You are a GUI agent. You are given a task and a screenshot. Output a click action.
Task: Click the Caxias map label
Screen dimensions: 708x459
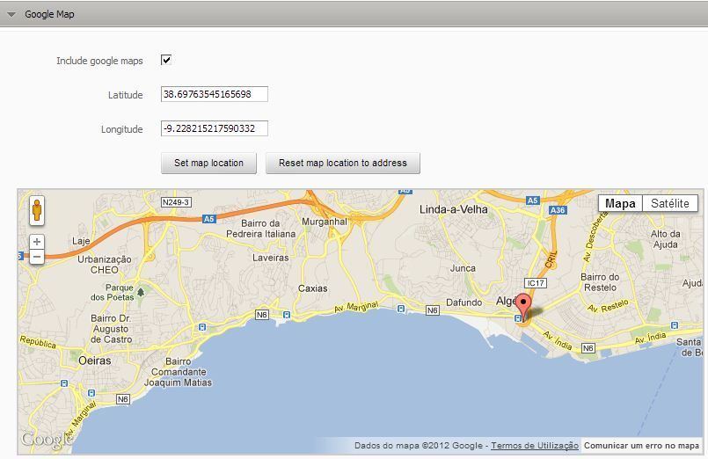pyautogui.click(x=312, y=288)
